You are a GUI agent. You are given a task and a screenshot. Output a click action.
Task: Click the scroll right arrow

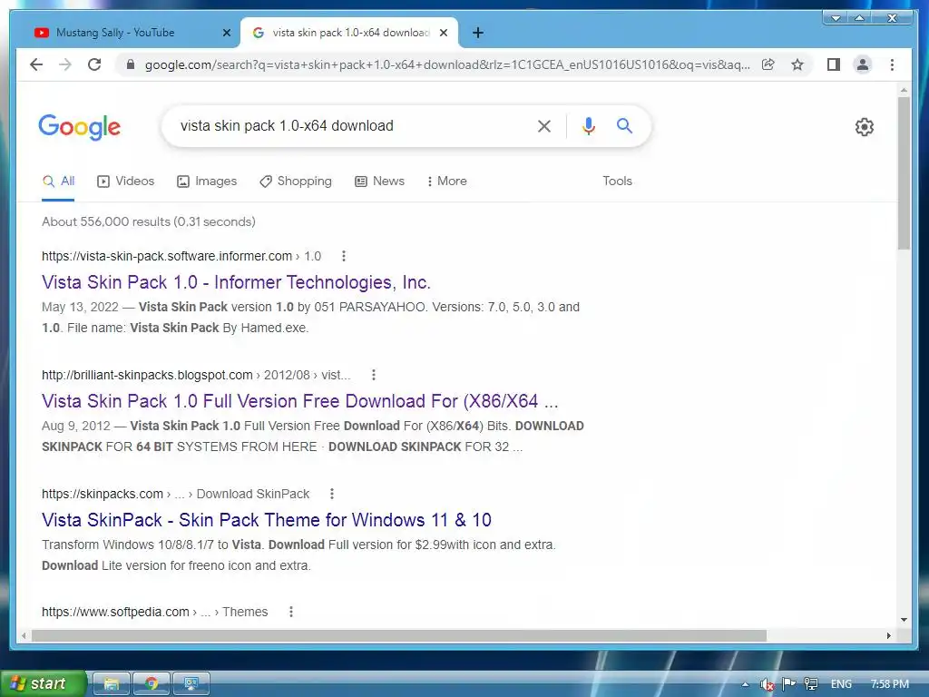pos(889,636)
